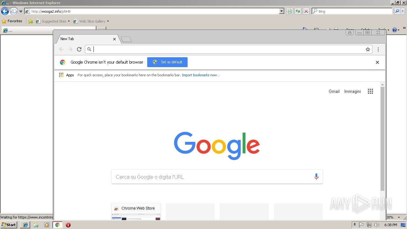Click the IE address bar URL wooga2.info
This screenshot has height=229, width=407.
tap(51, 11)
